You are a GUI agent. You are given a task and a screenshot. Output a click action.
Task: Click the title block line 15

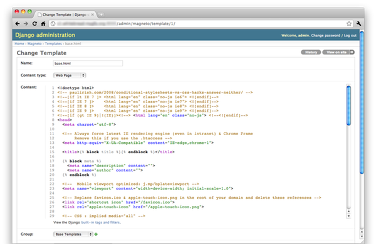(x=118, y=152)
